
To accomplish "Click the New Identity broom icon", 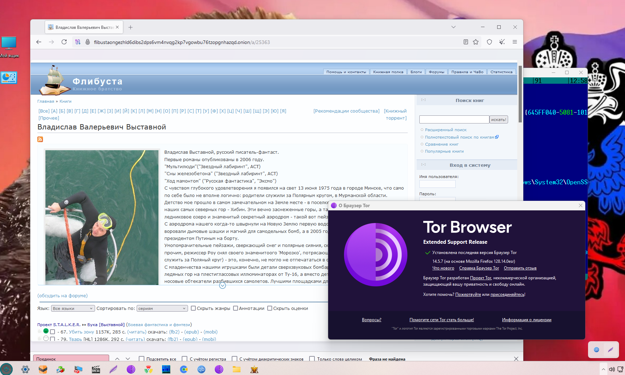I will pos(502,42).
